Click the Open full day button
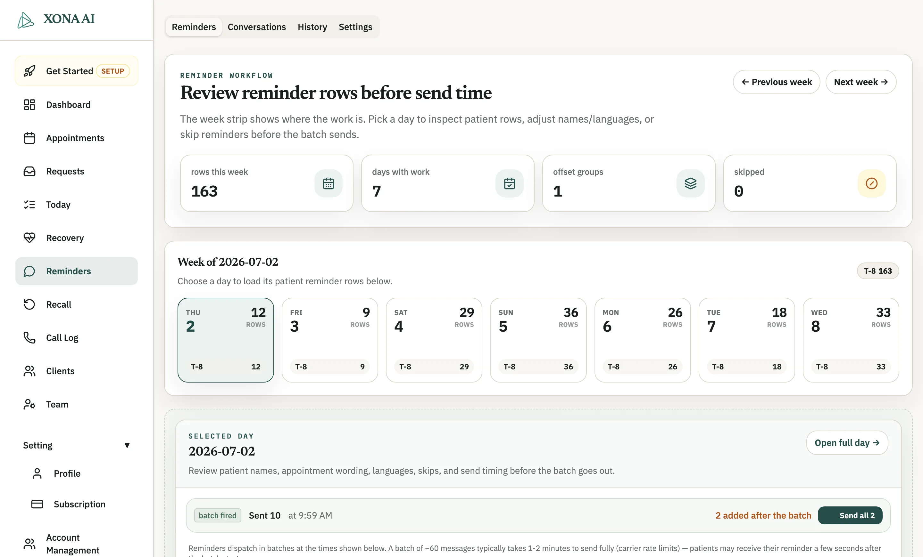The height and width of the screenshot is (557, 923). click(847, 442)
